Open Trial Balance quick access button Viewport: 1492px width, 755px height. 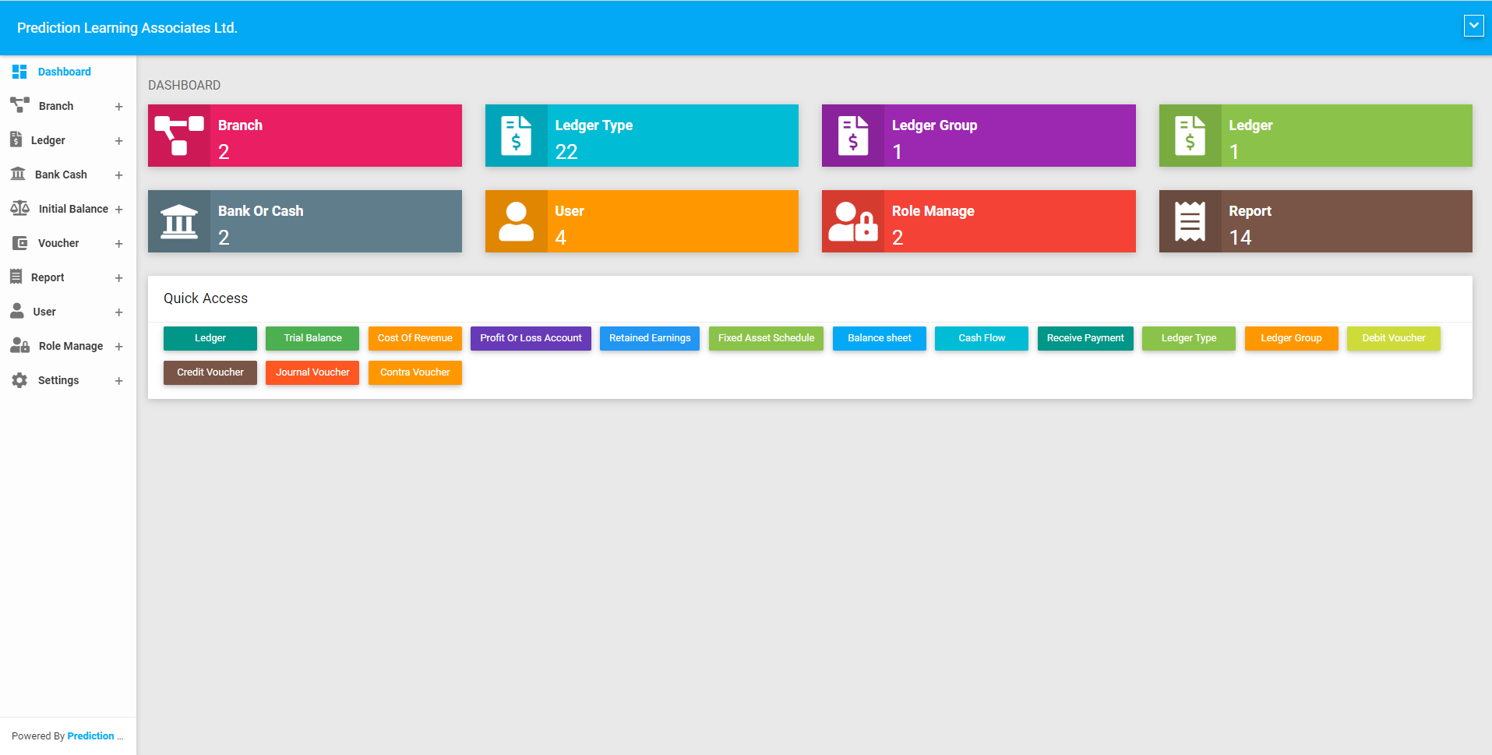(312, 338)
